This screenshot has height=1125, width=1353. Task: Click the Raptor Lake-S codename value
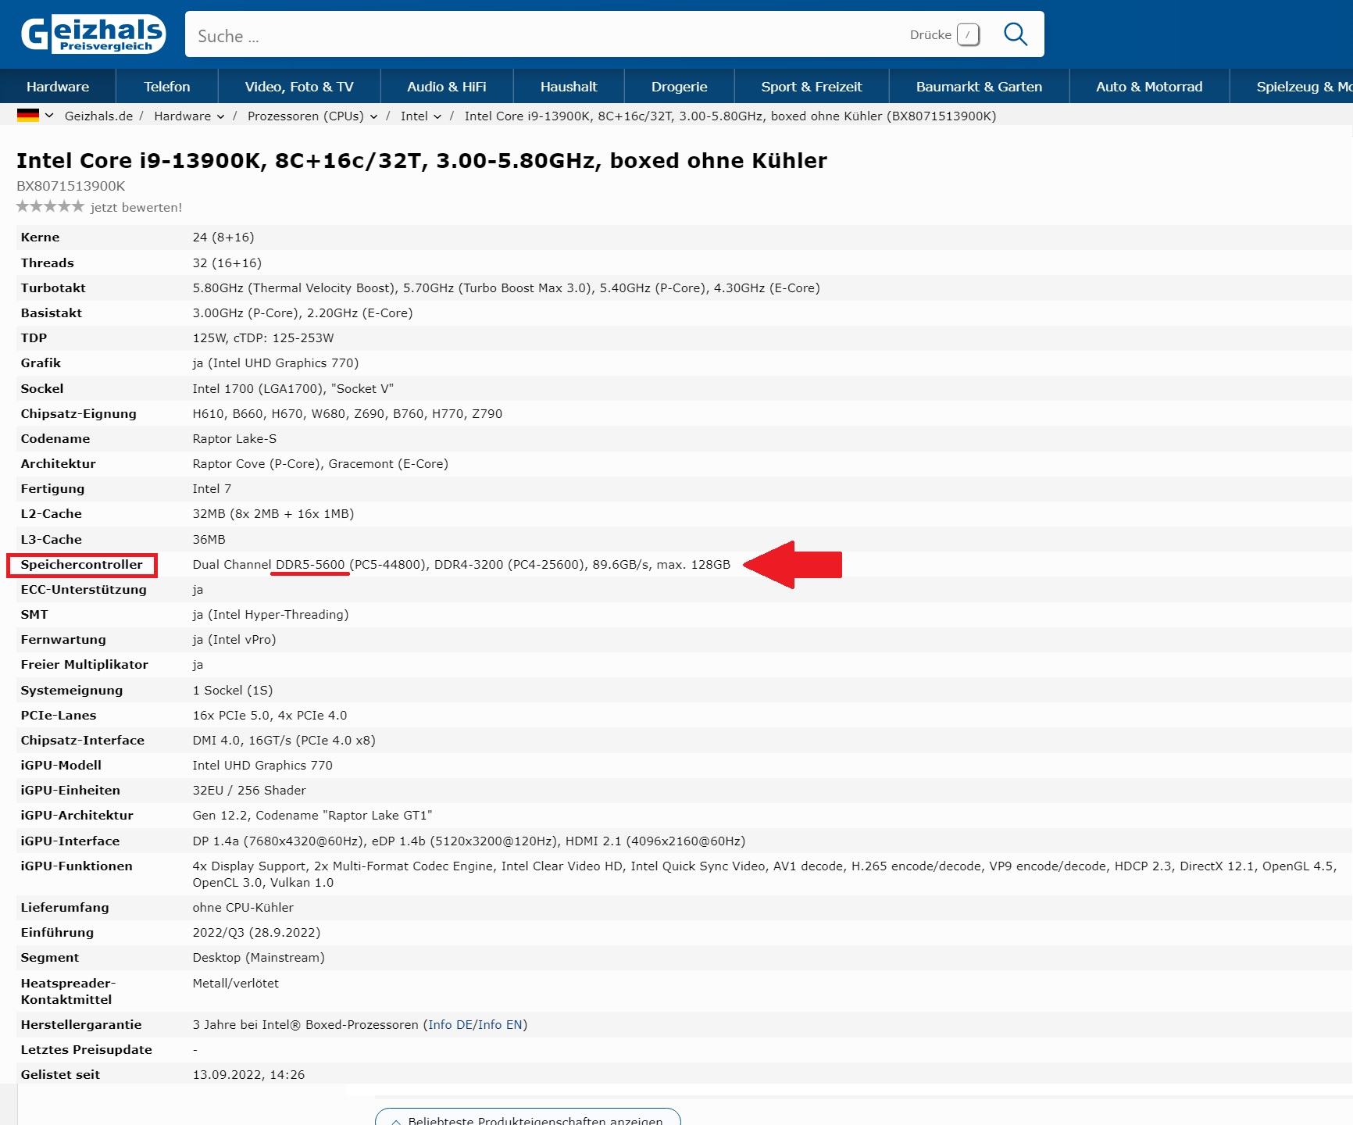pyautogui.click(x=234, y=439)
